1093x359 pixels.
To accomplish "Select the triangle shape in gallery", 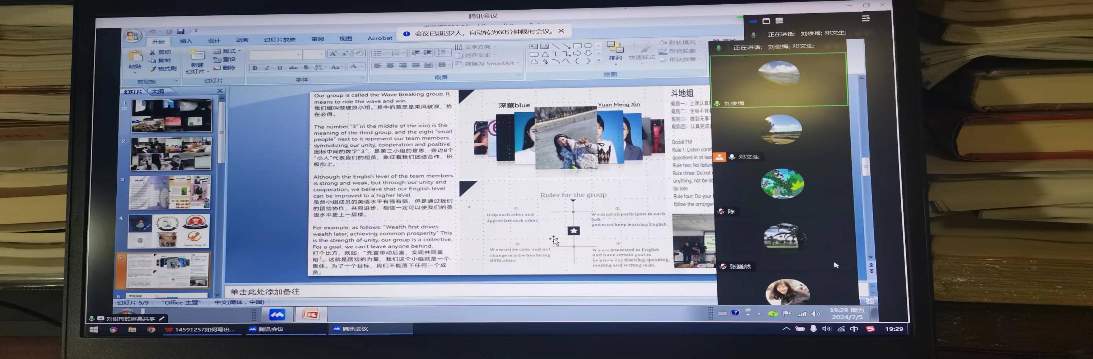I will point(545,54).
